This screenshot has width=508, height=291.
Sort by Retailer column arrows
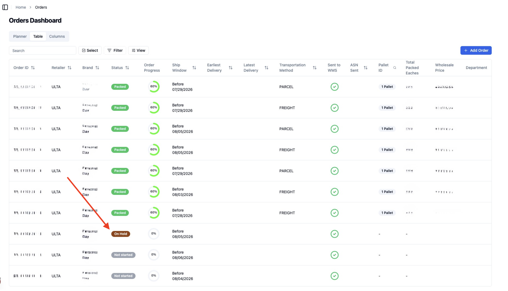pos(69,68)
